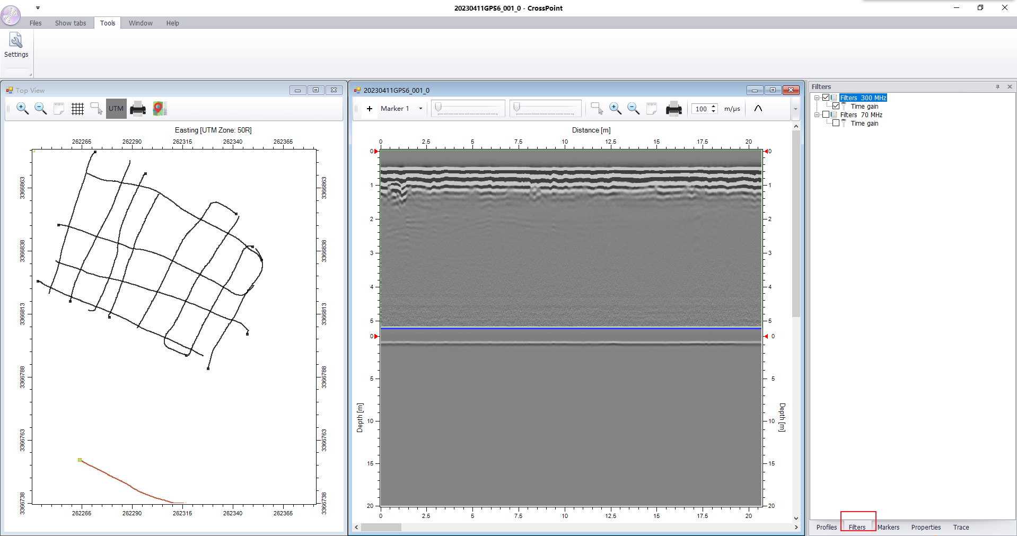Screen dimensions: 1017x536
Task: Open the profile toolbar overflow dropdown
Action: coord(795,109)
